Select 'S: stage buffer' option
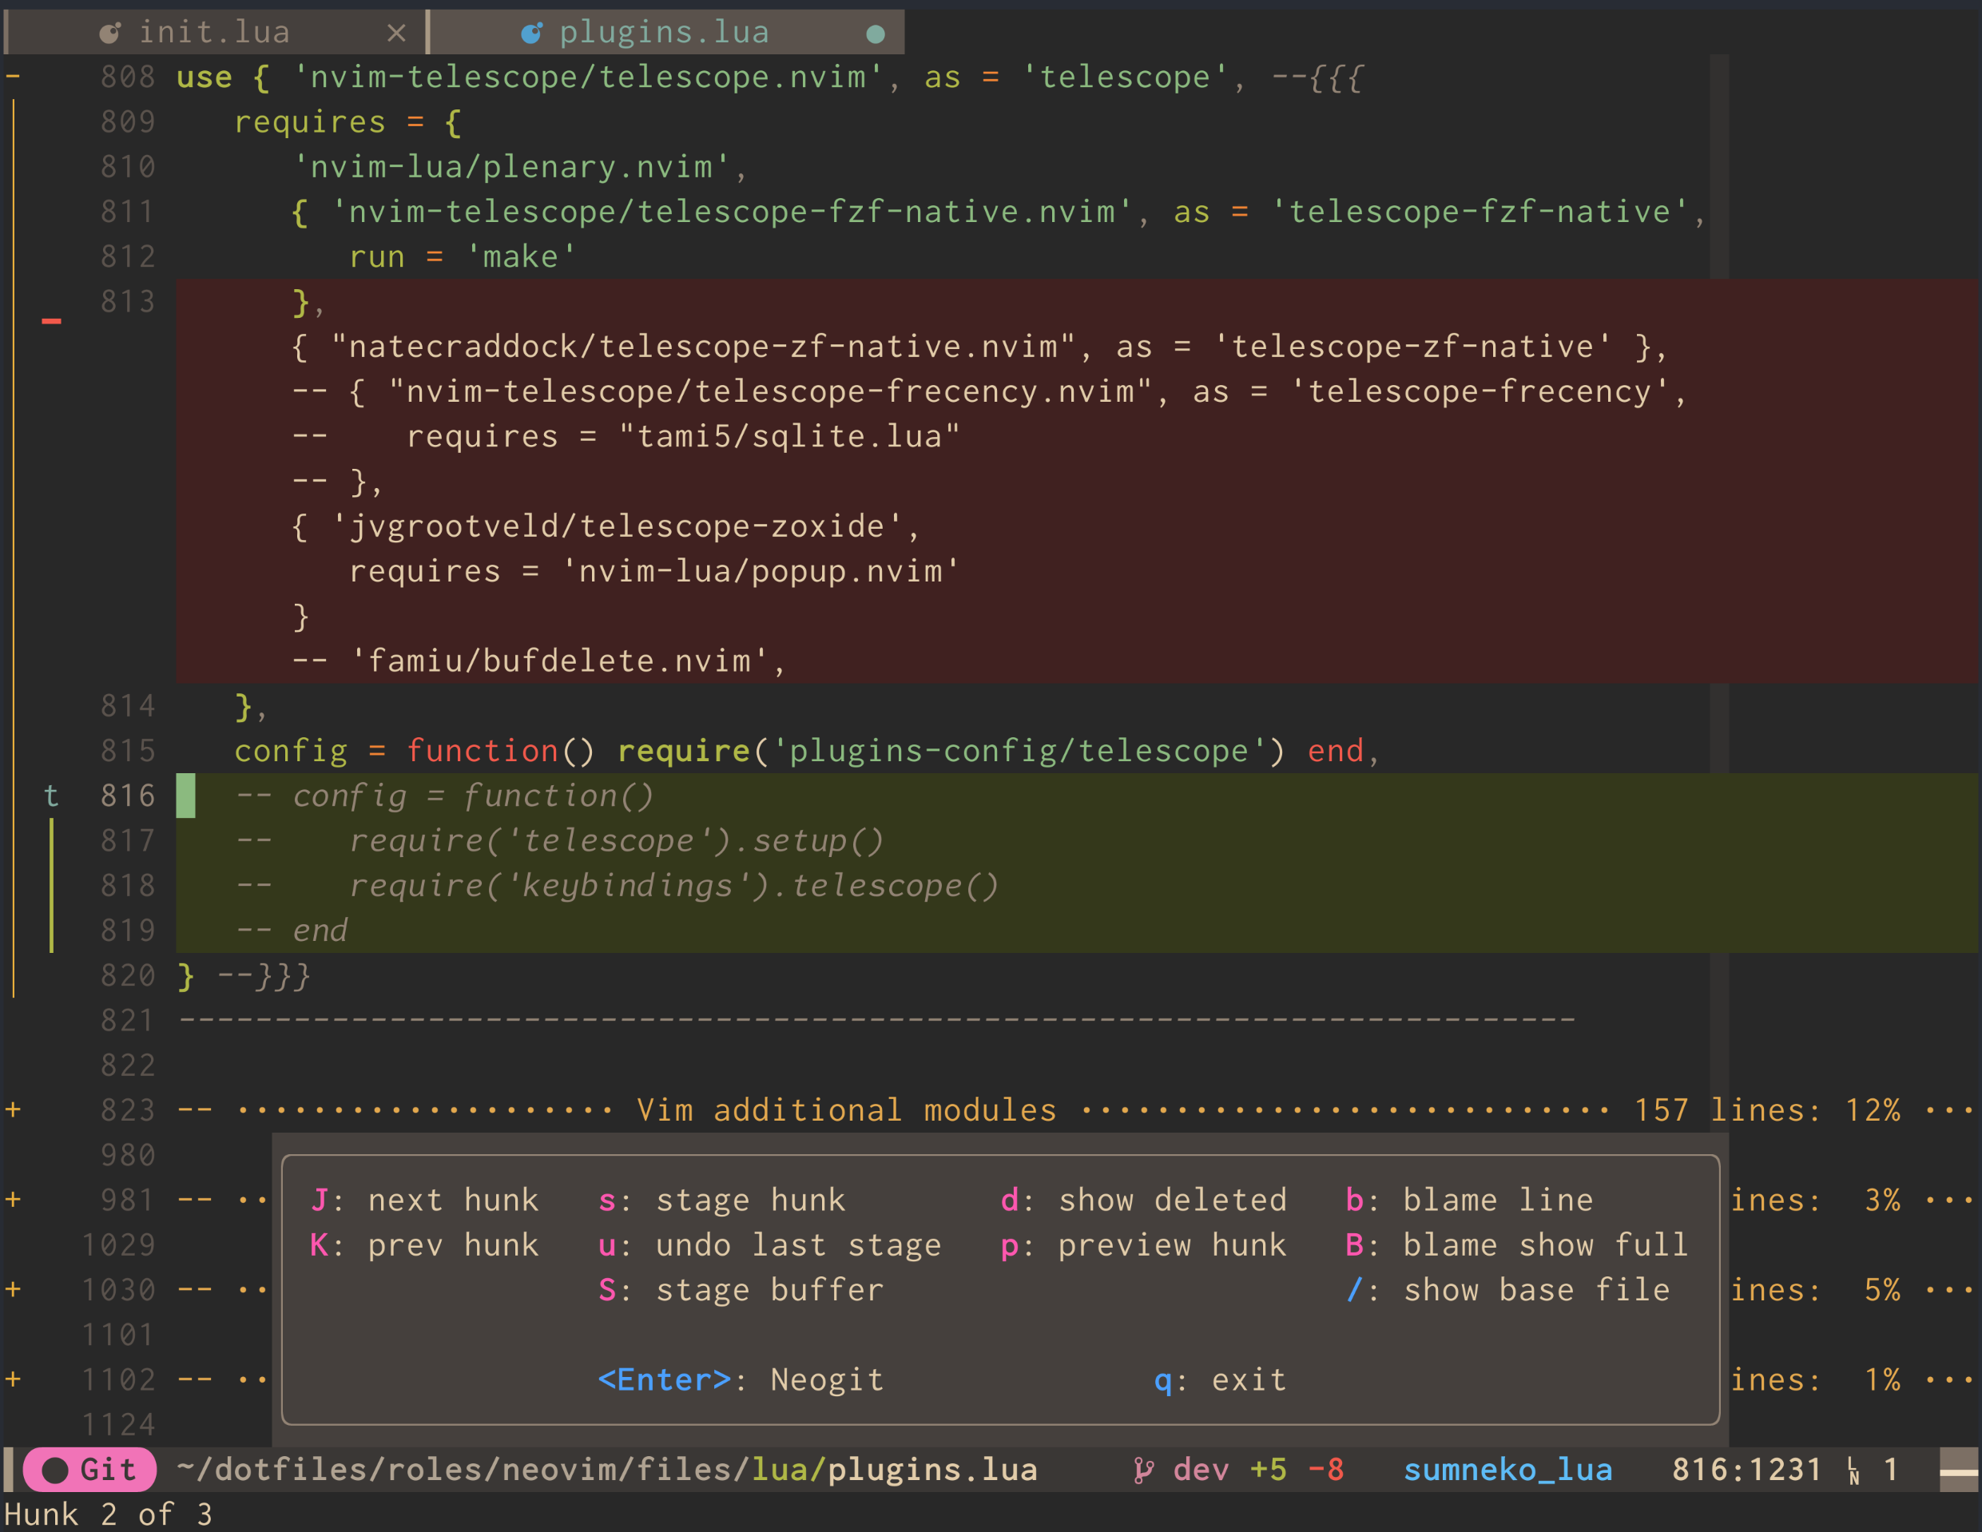This screenshot has width=1982, height=1532. (x=741, y=1290)
